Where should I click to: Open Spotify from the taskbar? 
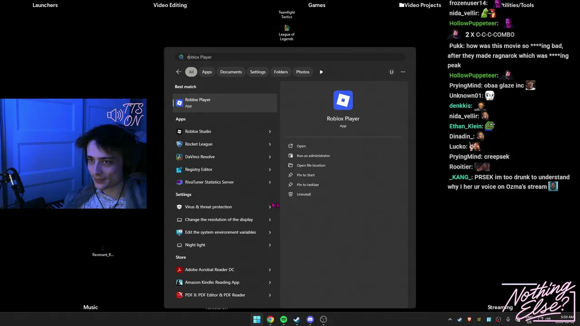[x=284, y=320]
